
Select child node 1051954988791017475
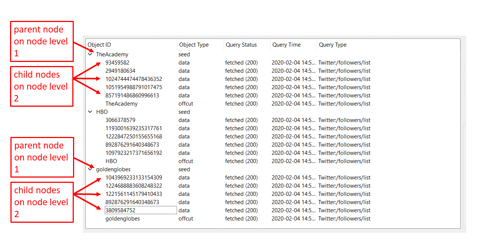134,87
